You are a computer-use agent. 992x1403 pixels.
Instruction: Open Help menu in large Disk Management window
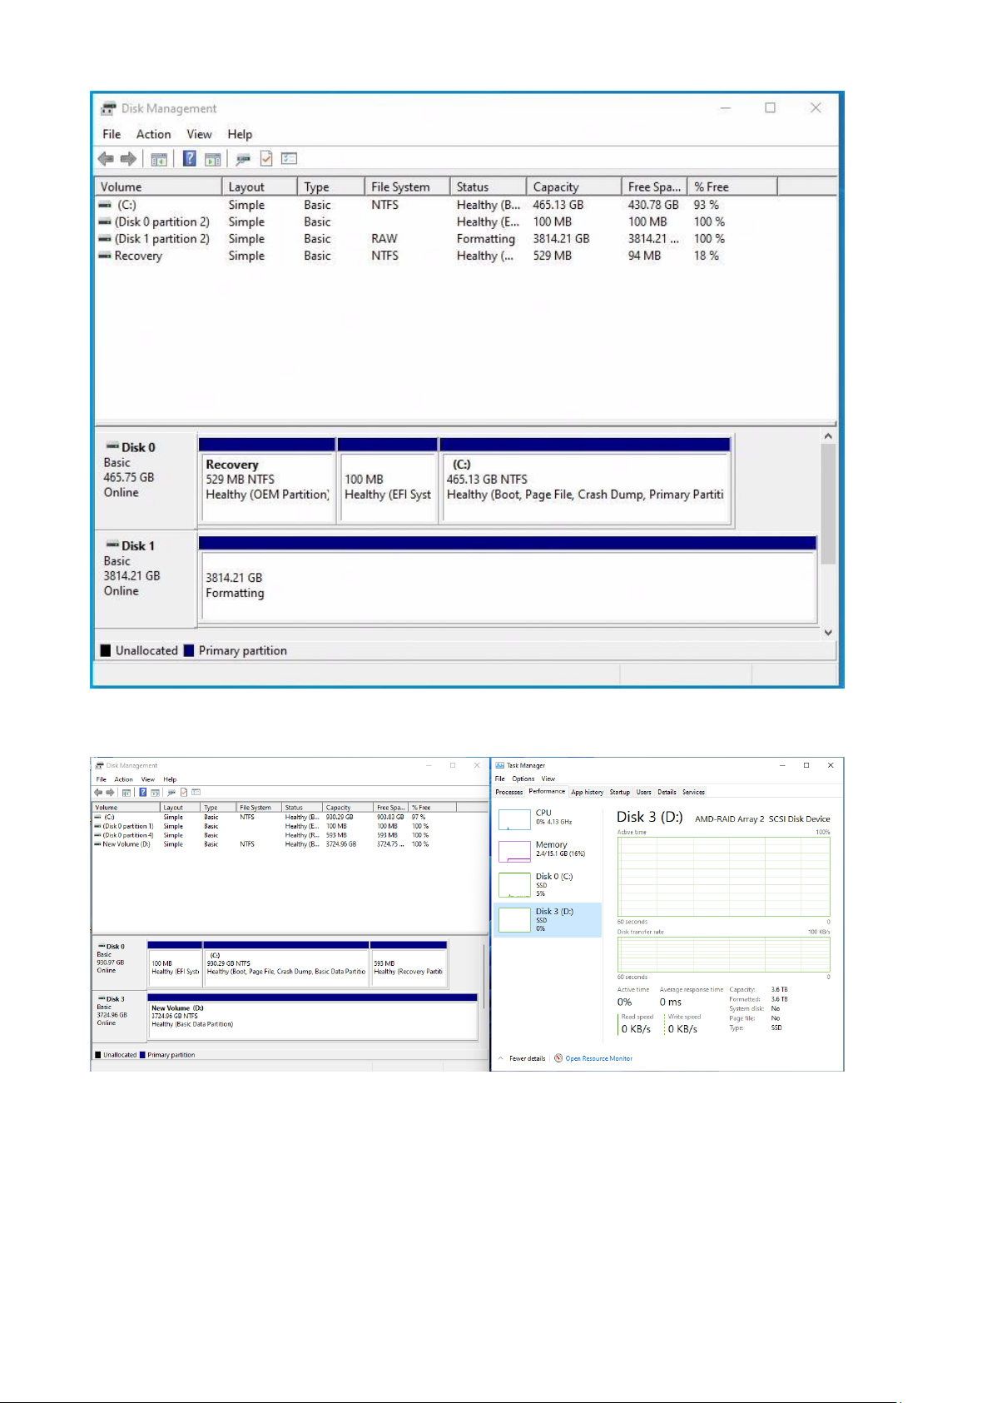pyautogui.click(x=240, y=134)
